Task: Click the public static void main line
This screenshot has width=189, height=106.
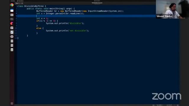Action: click(51, 9)
